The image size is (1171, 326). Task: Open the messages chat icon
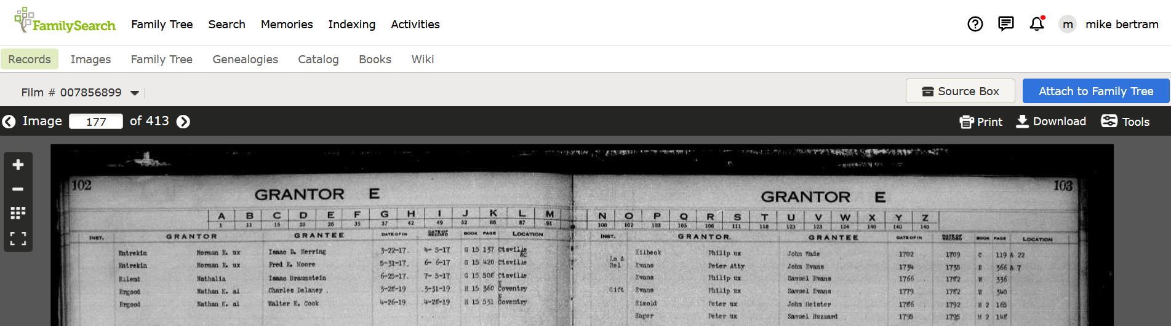coord(1006,24)
